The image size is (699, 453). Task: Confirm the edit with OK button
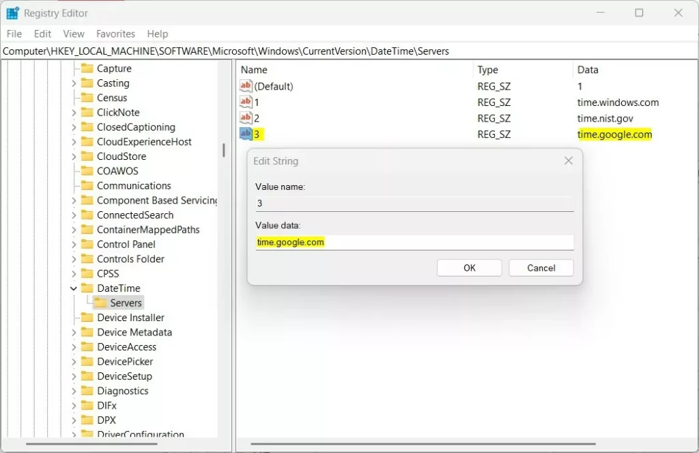tap(470, 268)
